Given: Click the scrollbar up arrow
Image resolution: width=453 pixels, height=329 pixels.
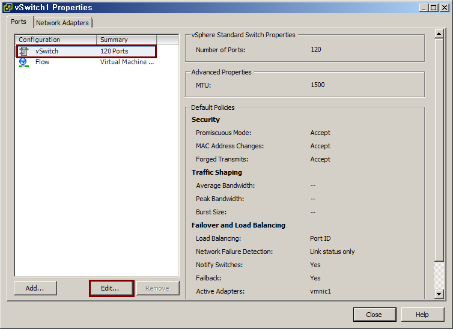Looking at the screenshot, I should click(x=439, y=34).
